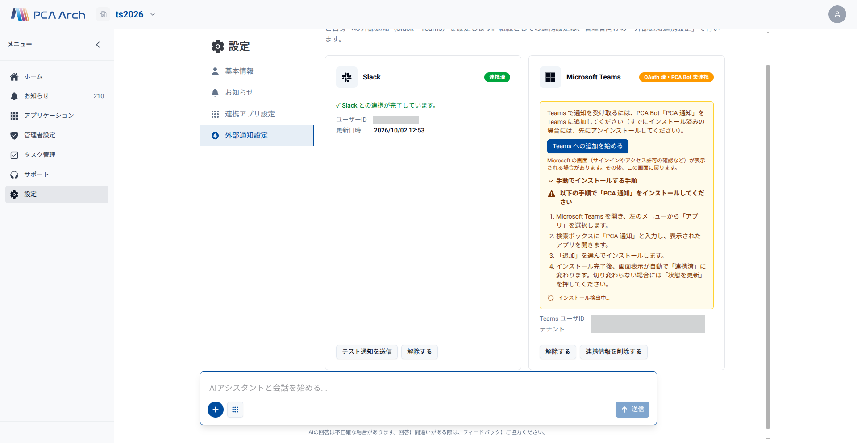
Task: Click Slack card 解除する button
Action: tap(420, 352)
